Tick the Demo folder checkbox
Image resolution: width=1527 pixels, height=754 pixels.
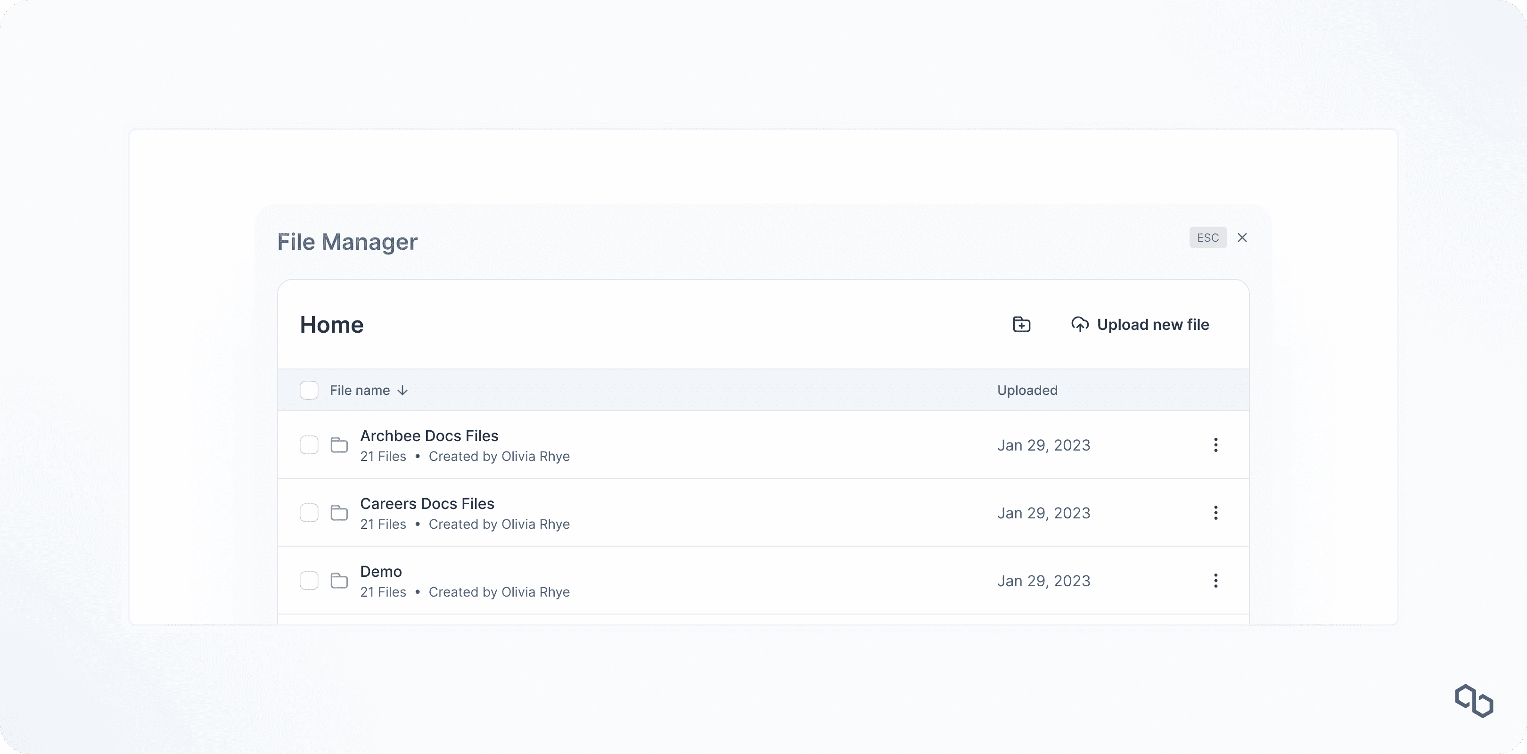point(309,580)
